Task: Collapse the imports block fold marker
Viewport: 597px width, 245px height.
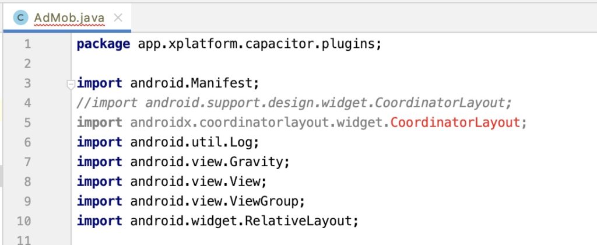Action: click(x=71, y=85)
